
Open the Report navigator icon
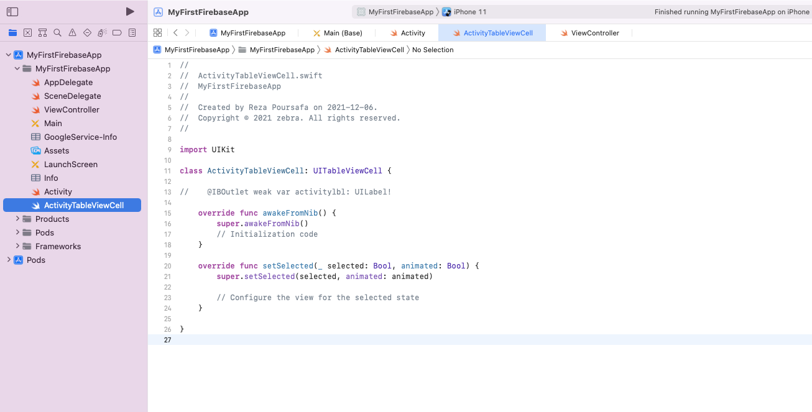tap(132, 32)
